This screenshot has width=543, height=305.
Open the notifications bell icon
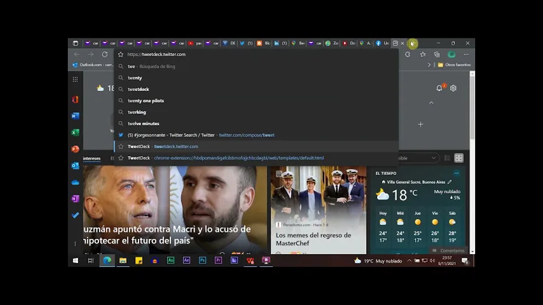(439, 88)
